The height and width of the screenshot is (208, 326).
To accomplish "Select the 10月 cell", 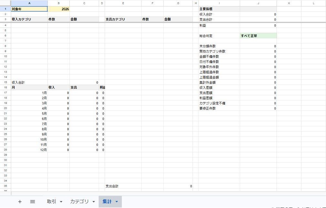I will click(29, 139).
